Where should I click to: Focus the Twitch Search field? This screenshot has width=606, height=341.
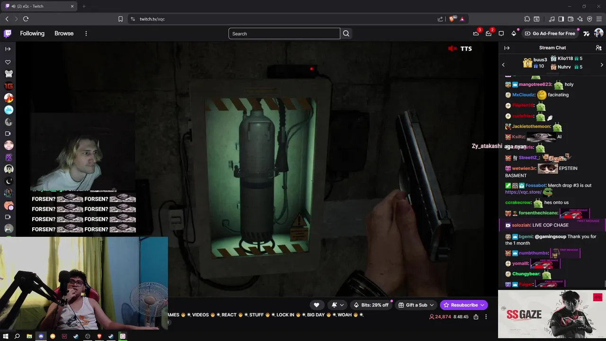point(284,34)
